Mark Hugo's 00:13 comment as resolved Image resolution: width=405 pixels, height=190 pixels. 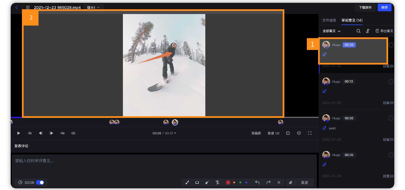click(391, 82)
